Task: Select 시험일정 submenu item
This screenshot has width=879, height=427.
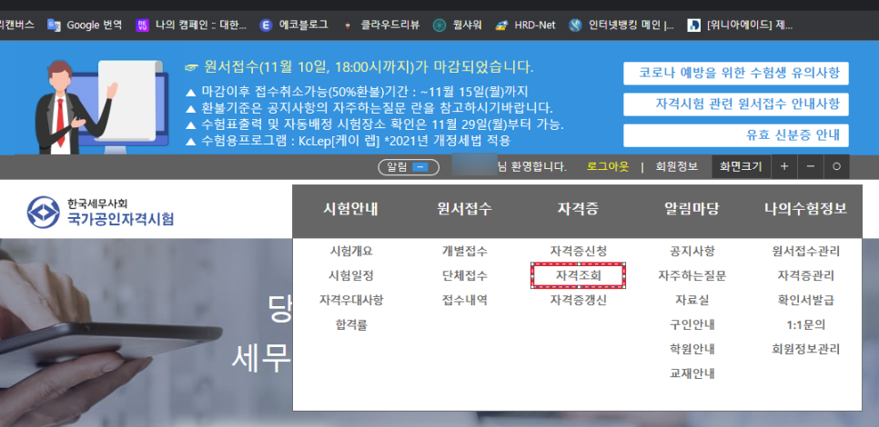Action: pyautogui.click(x=351, y=276)
